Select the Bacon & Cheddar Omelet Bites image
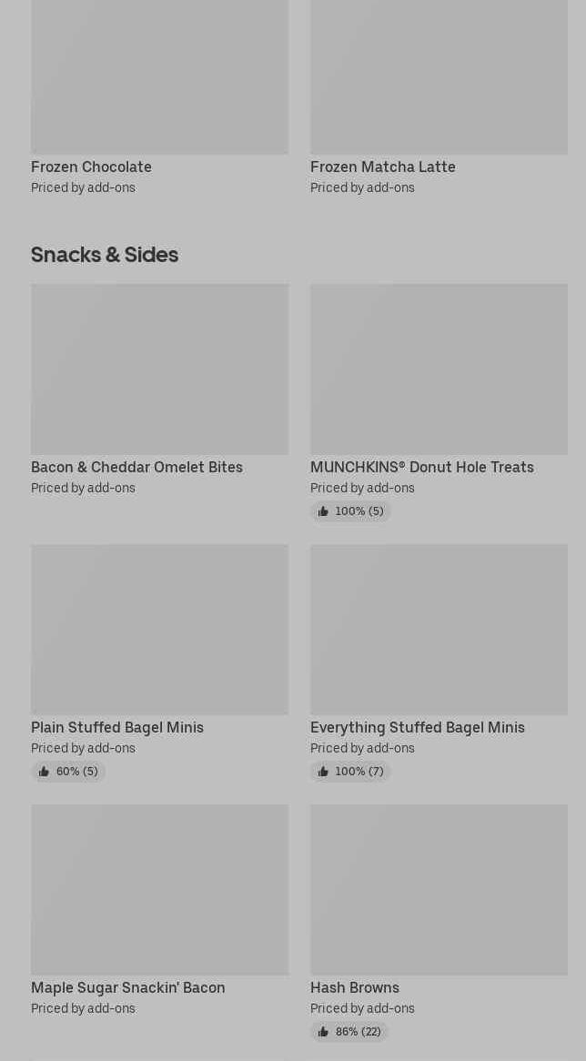The width and height of the screenshot is (586, 1061). pos(159,369)
